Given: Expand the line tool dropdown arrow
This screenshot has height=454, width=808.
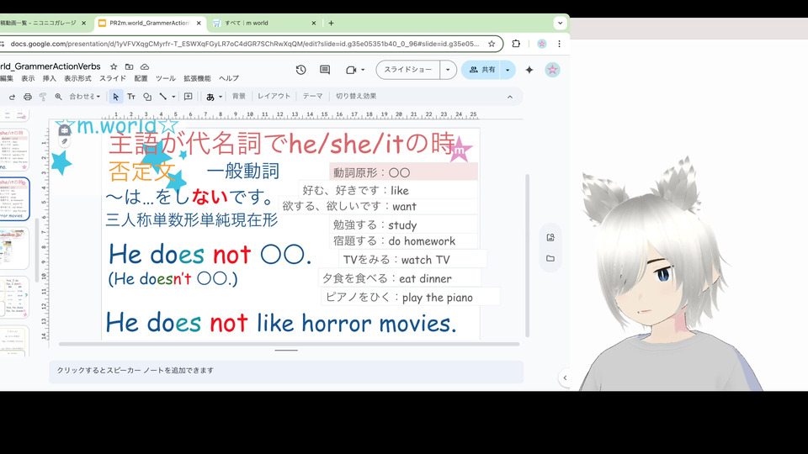Looking at the screenshot, I should click(x=173, y=96).
